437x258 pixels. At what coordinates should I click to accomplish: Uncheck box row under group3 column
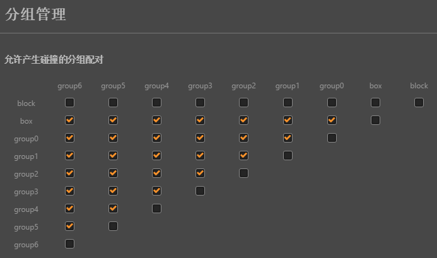pyautogui.click(x=200, y=120)
